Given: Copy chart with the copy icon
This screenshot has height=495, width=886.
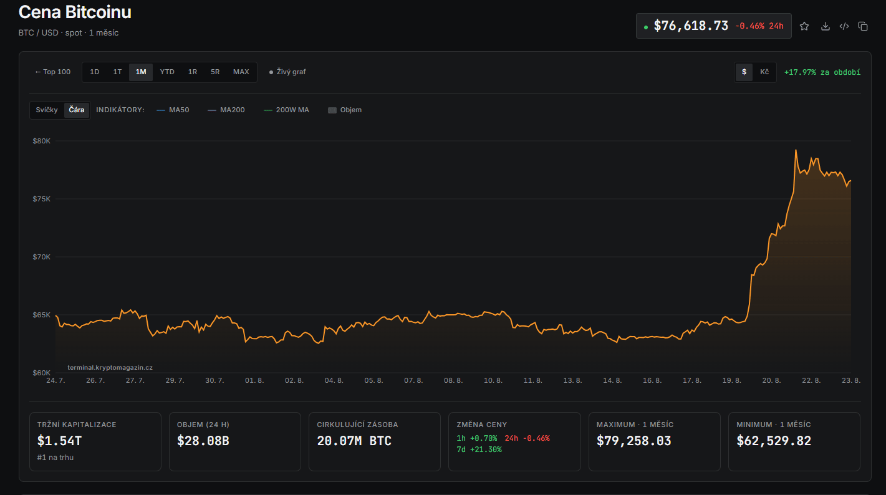Looking at the screenshot, I should (863, 26).
